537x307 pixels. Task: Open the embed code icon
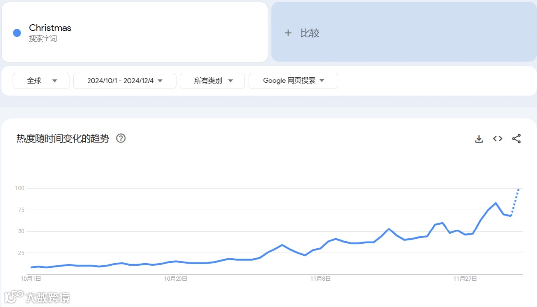tap(497, 139)
